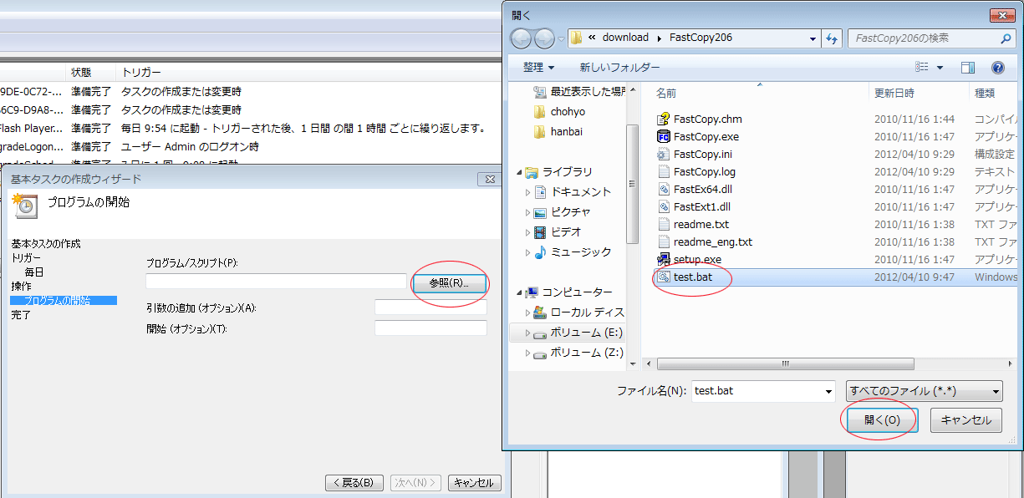Viewport: 1024px width, 498px height.
Task: Click the back navigation arrow
Action: point(521,38)
